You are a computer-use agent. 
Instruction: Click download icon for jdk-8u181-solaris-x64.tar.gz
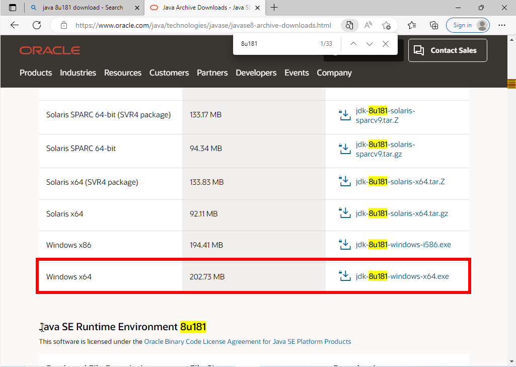click(x=345, y=213)
